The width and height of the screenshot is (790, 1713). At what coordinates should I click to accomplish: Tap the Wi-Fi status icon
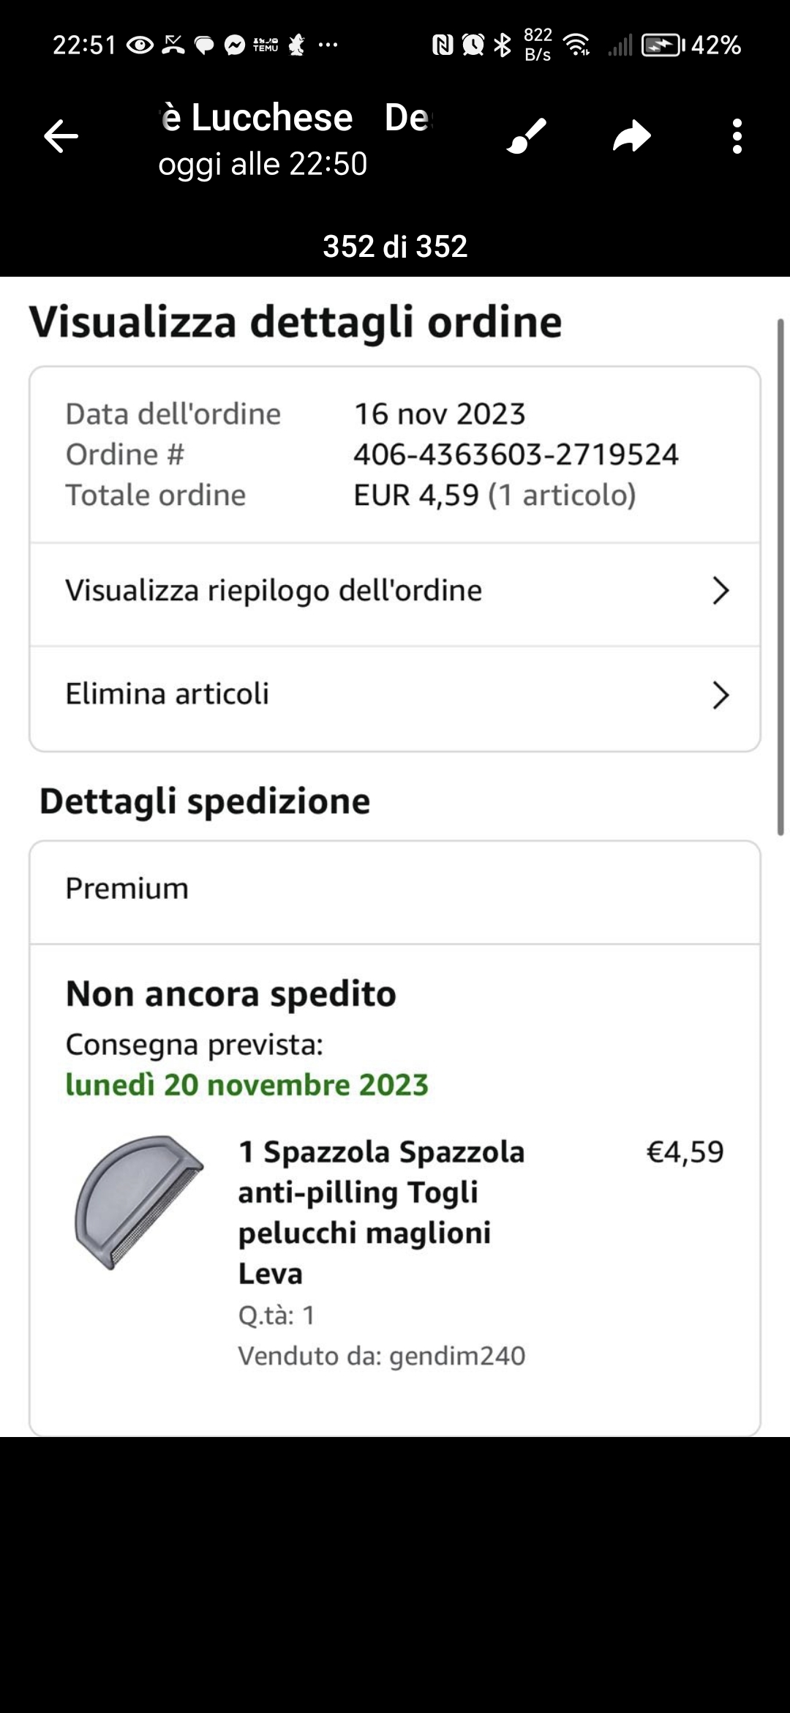tap(578, 45)
